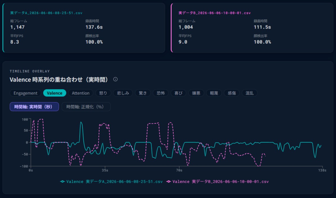Show the 悲しみ emotion series
Viewport: 336px width, 198px height.
coord(123,93)
